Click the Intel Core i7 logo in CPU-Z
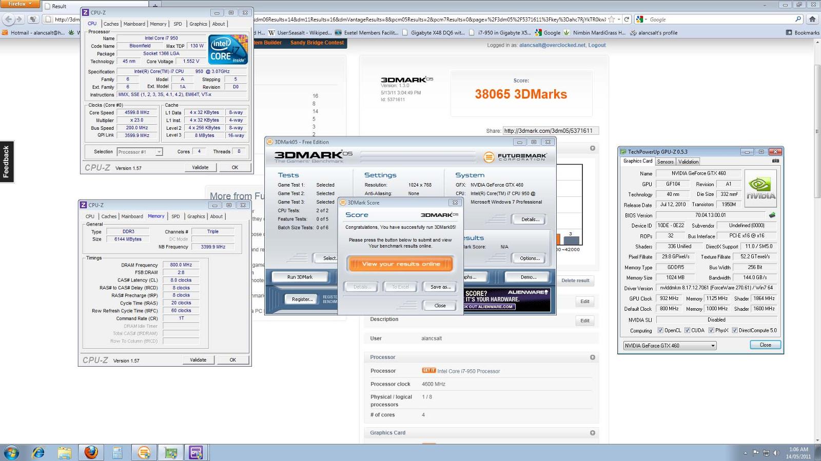This screenshot has height=461, width=821. click(x=228, y=49)
